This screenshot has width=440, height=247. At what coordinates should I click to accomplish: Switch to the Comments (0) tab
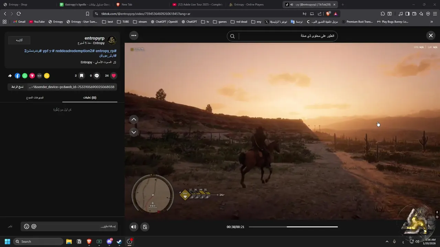[90, 97]
